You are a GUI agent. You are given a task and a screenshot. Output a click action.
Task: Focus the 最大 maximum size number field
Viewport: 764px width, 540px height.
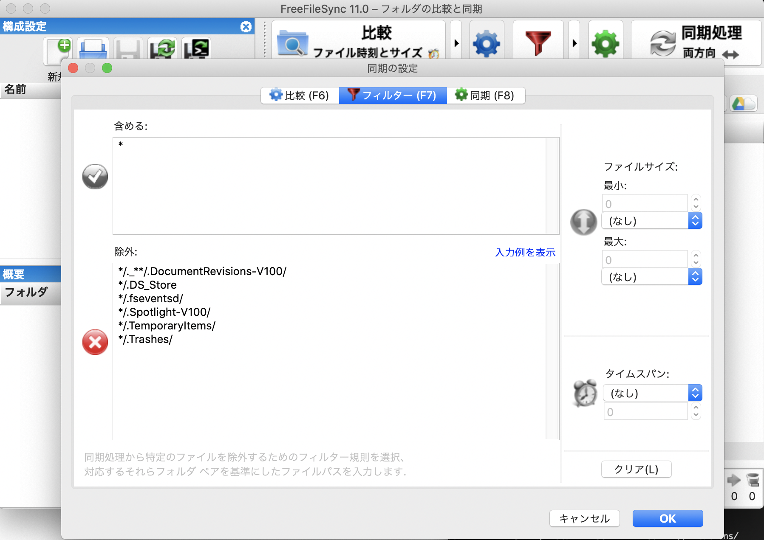tap(645, 259)
